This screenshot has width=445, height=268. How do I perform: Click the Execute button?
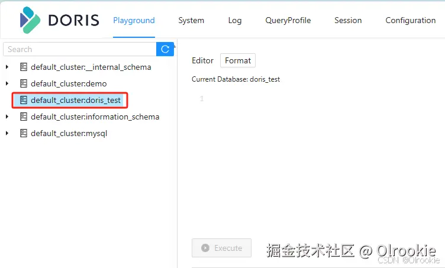222,248
